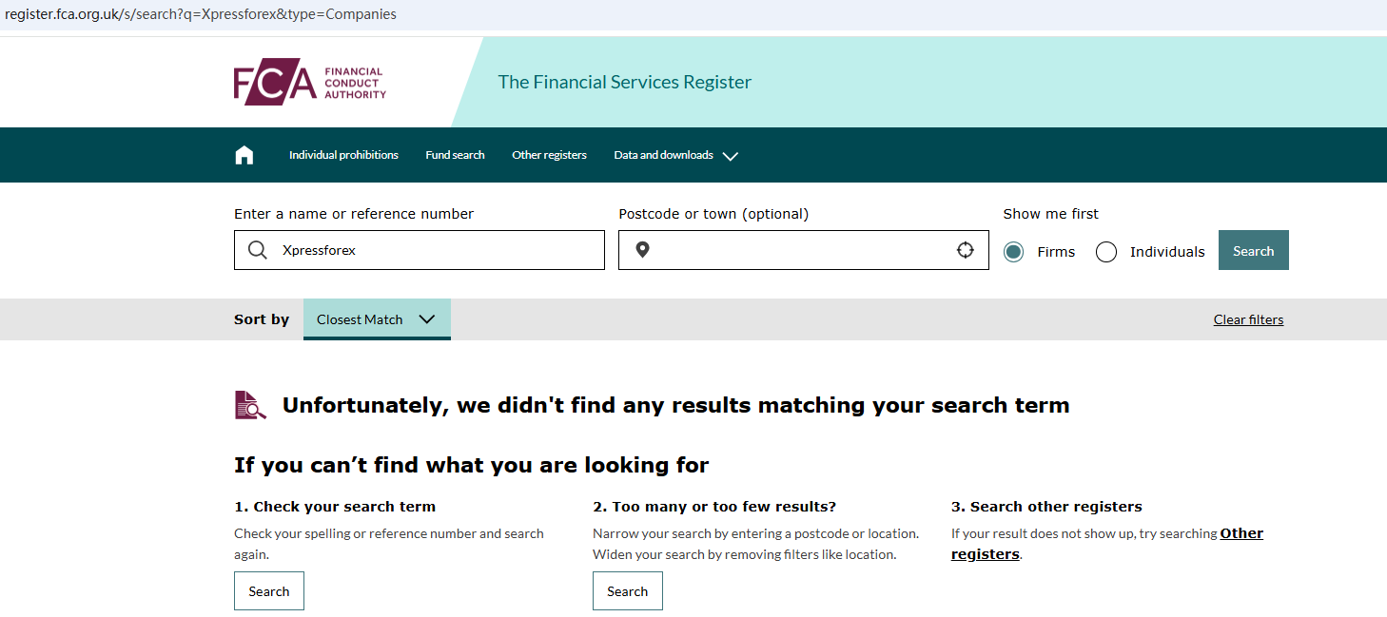
Task: Select the Firms radio button
Action: 1014,252
